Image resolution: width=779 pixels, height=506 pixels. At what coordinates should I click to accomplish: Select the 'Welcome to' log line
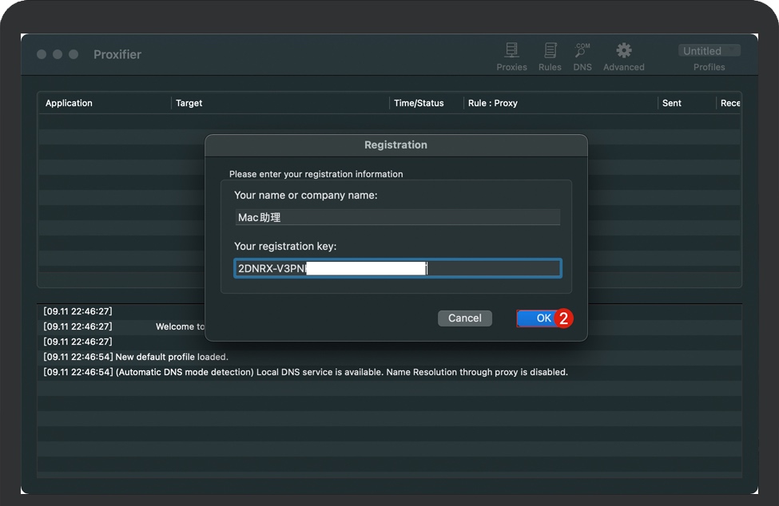(123, 326)
